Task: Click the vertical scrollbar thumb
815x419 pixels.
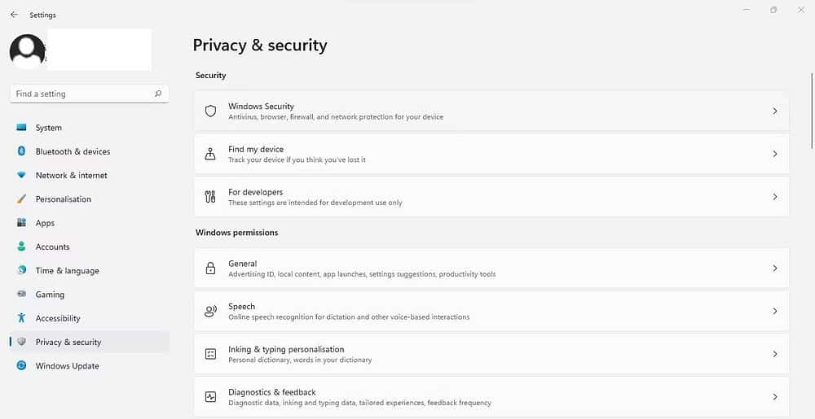Action: [x=812, y=110]
